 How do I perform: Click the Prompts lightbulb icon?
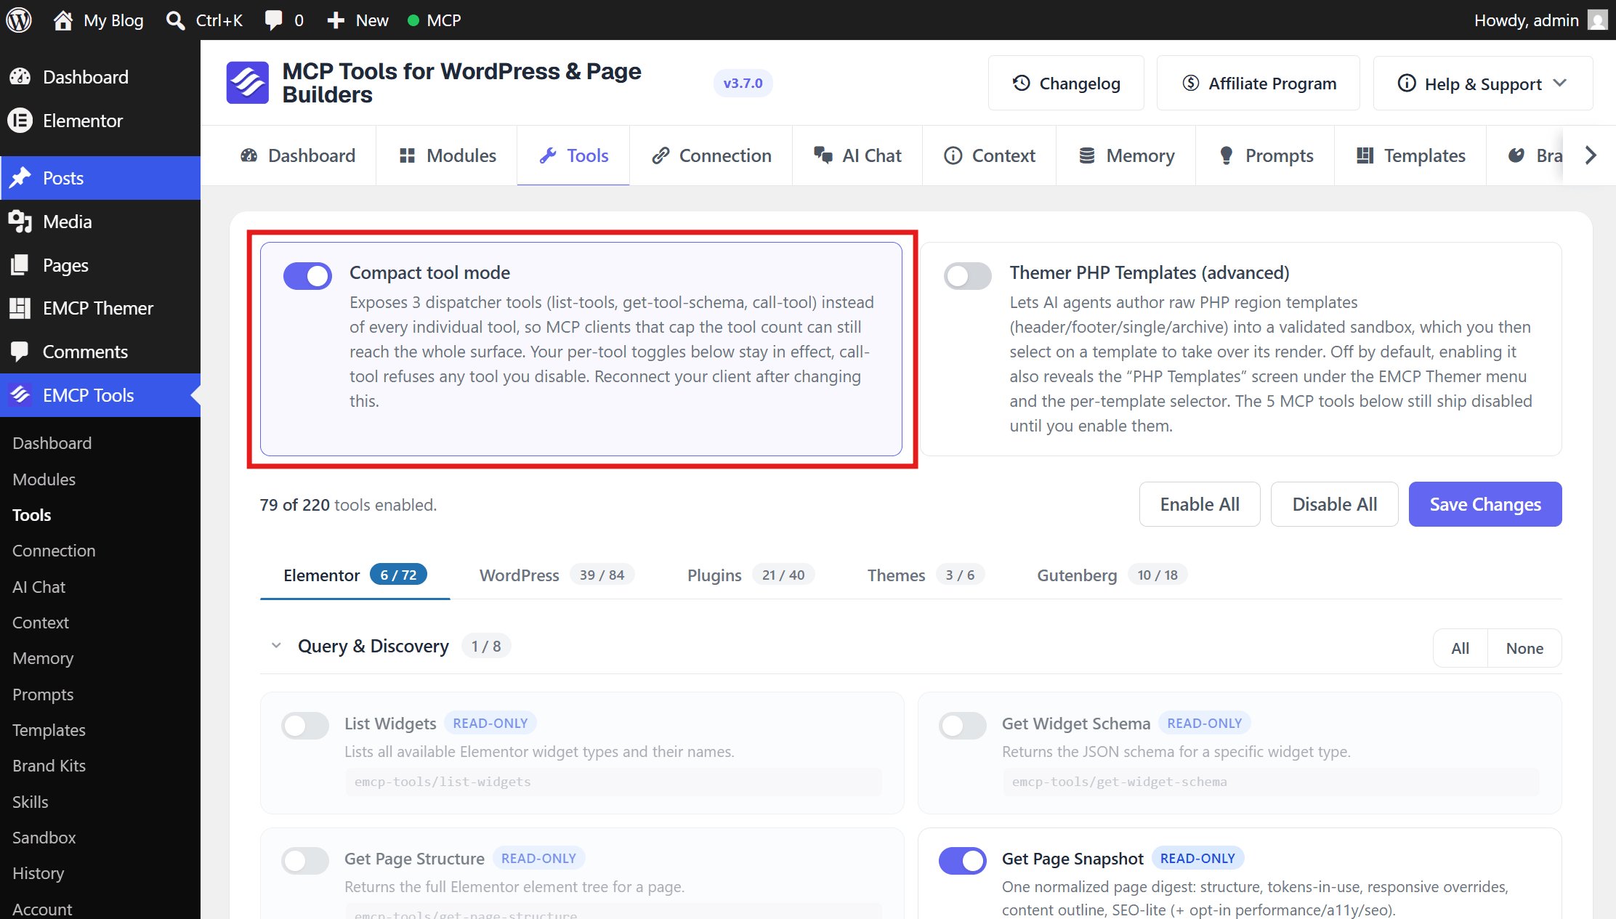pyautogui.click(x=1227, y=155)
